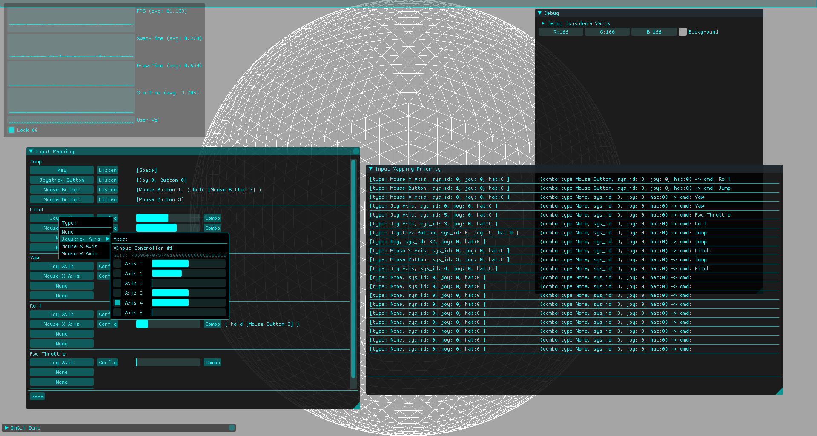The width and height of the screenshot is (817, 436).
Task: Expand the Debug Icosphere Verts tree node
Action: (543, 23)
